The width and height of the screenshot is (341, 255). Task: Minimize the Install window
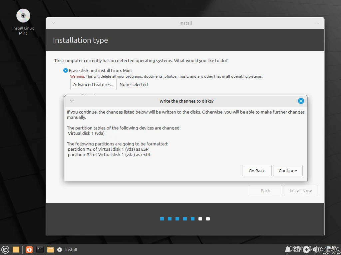(x=318, y=23)
